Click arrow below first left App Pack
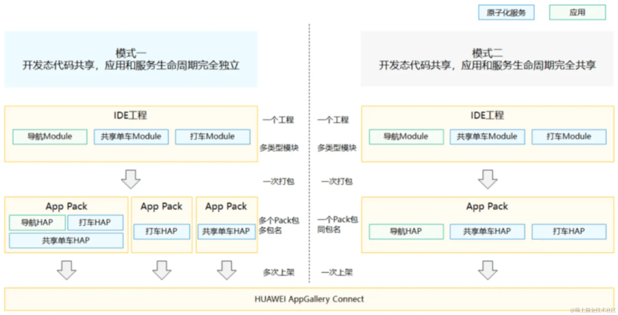618x315 pixels. [x=66, y=270]
